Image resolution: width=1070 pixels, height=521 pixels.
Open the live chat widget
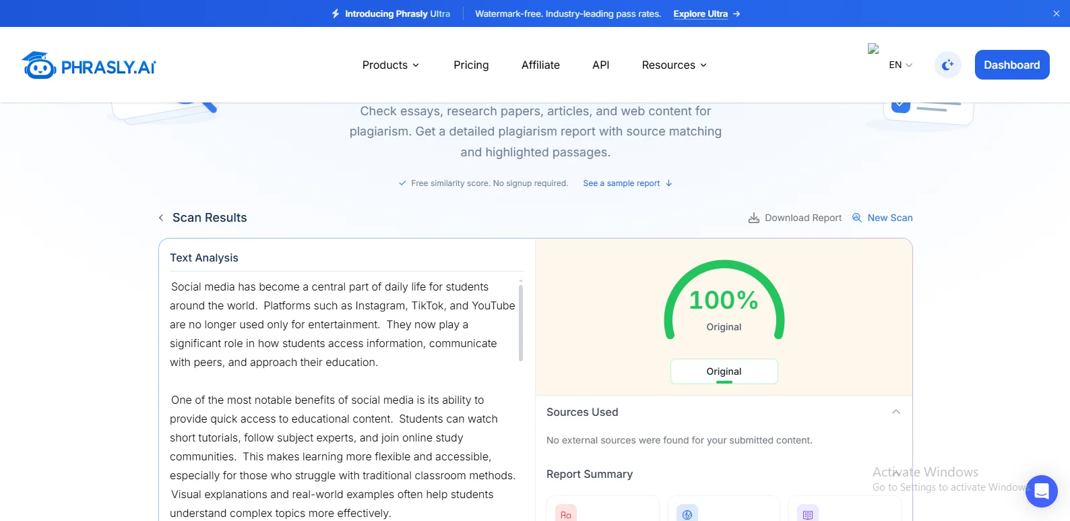pos(1042,491)
